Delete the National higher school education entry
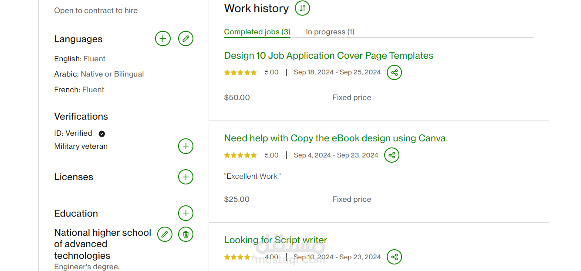This screenshot has width=581, height=271. (x=186, y=234)
